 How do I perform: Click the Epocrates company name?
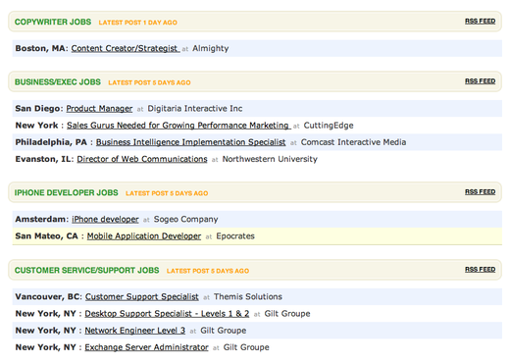pos(235,236)
